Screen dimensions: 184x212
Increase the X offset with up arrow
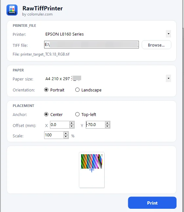(72, 123)
